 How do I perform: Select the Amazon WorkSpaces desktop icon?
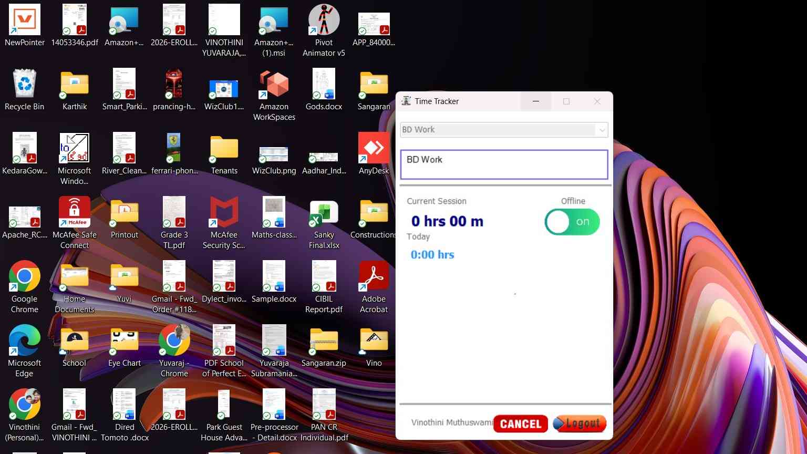(274, 95)
